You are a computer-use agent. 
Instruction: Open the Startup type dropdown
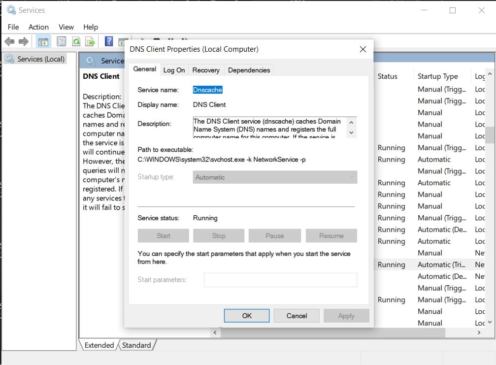point(275,177)
